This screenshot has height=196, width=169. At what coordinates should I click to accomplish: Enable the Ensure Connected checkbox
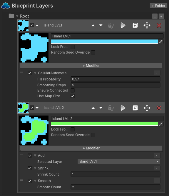73,90
